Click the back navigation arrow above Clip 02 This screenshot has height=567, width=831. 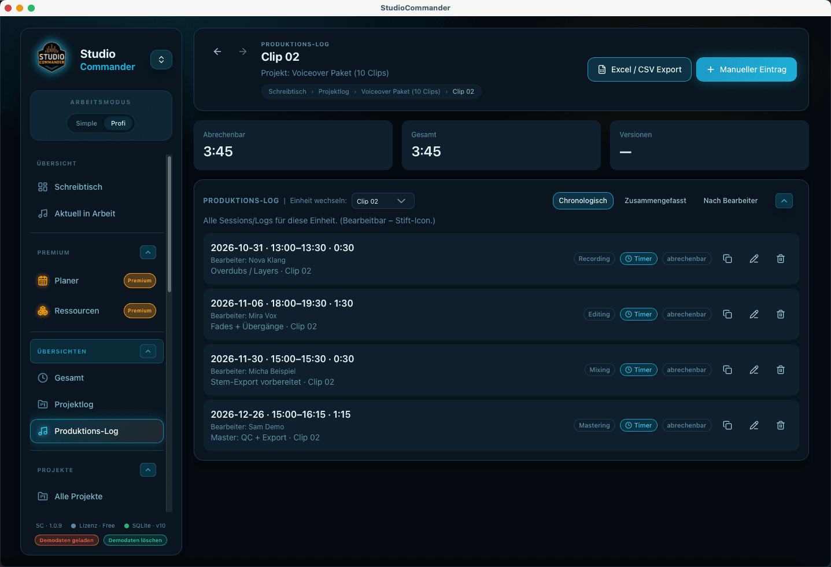click(217, 51)
